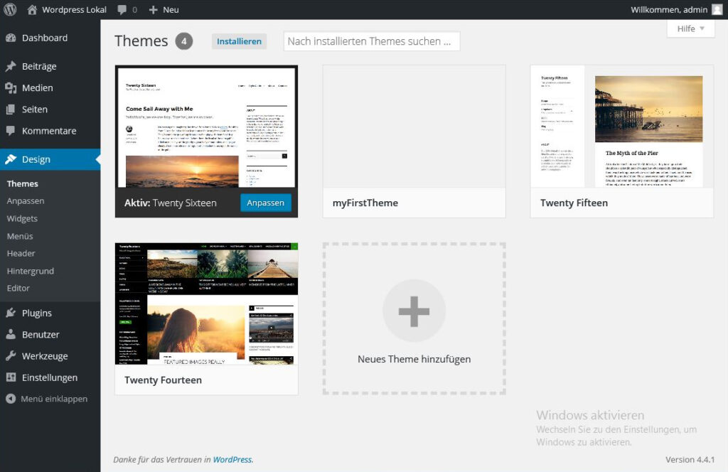Image resolution: width=728 pixels, height=472 pixels.
Task: Open the Medien menu
Action: (50, 87)
